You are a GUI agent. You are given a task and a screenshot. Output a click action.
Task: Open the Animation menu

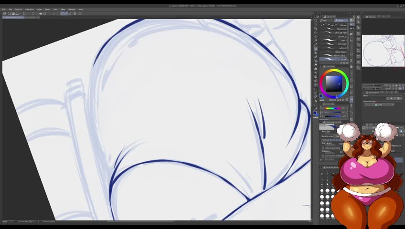30,10
